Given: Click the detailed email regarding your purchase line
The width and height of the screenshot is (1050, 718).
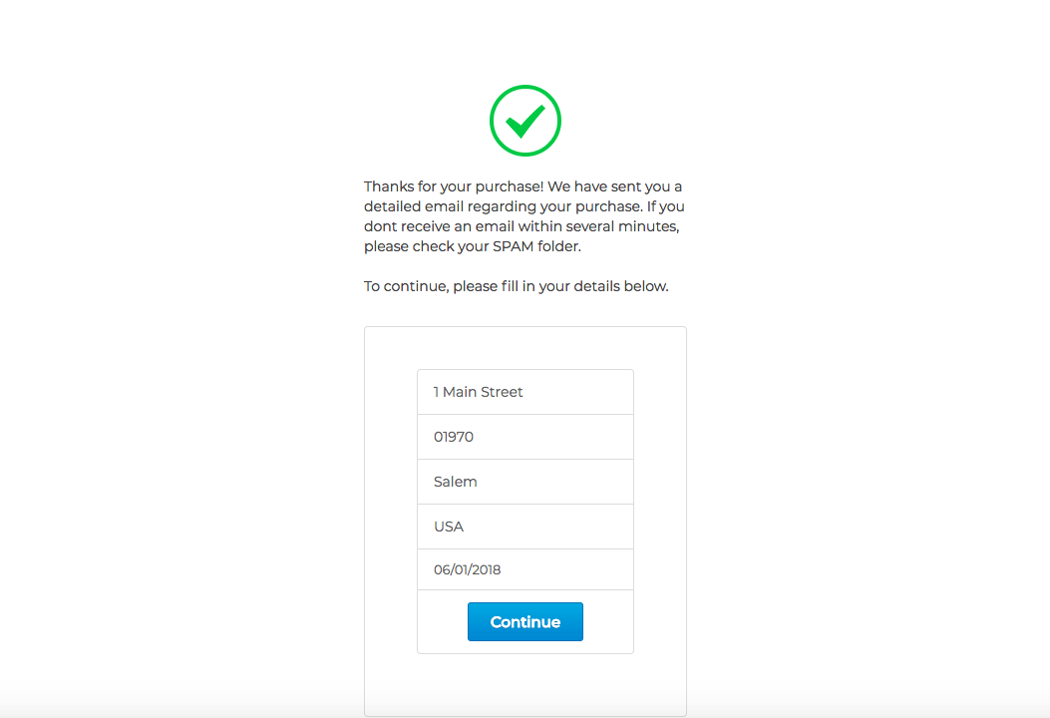Looking at the screenshot, I should (503, 206).
